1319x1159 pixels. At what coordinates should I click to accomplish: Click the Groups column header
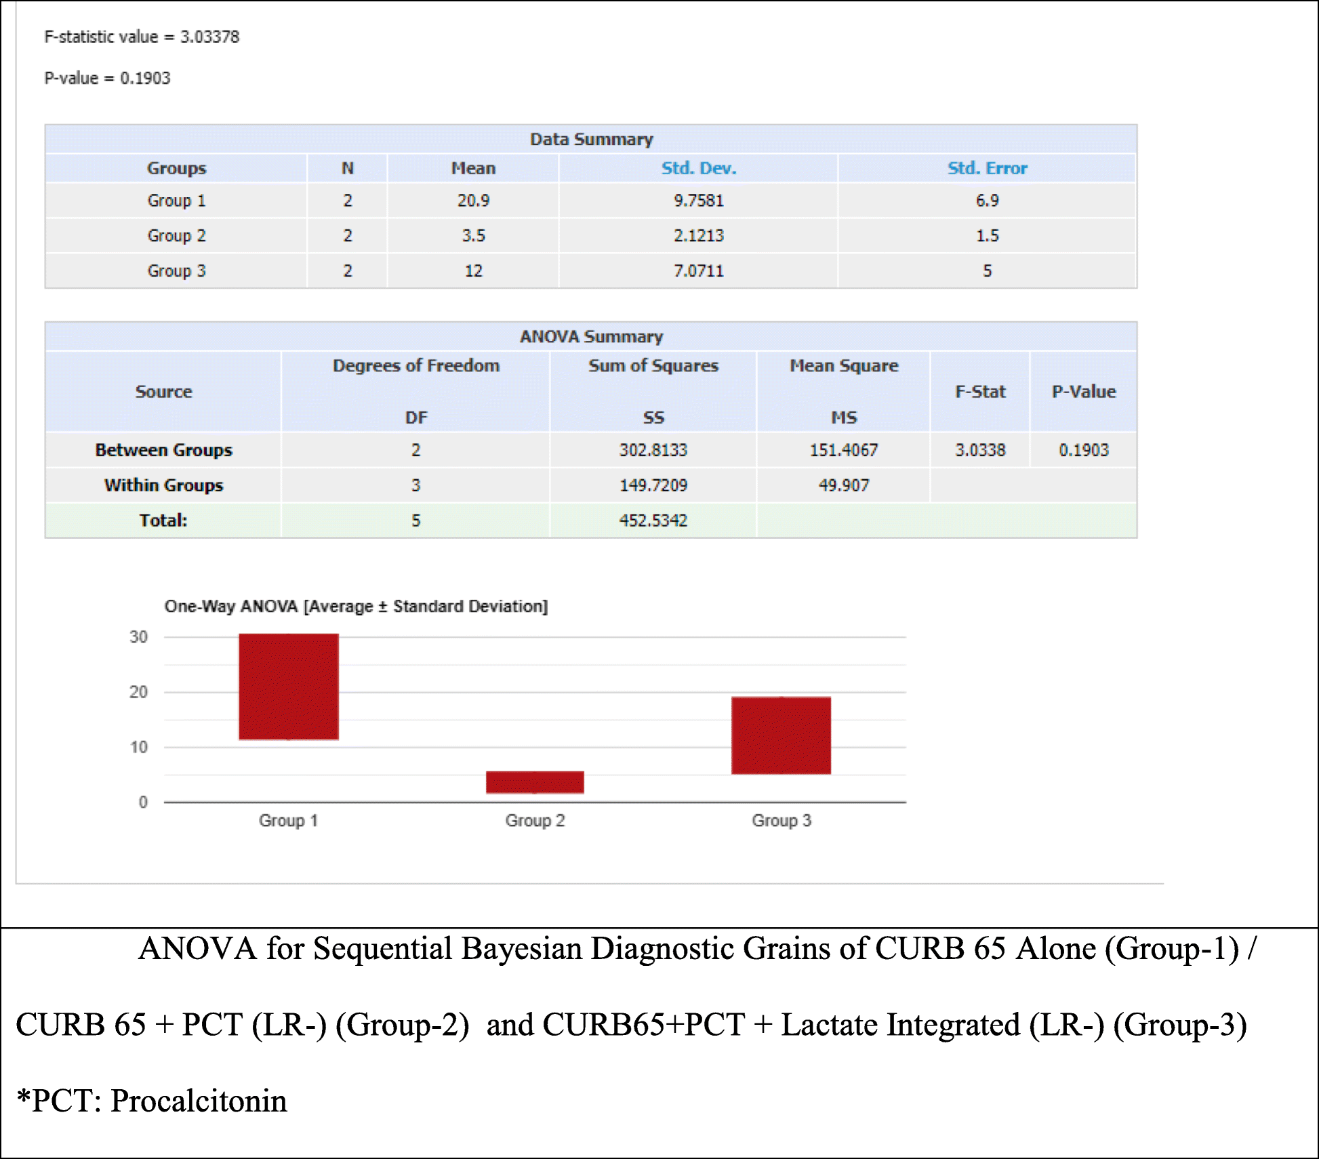[x=176, y=168]
